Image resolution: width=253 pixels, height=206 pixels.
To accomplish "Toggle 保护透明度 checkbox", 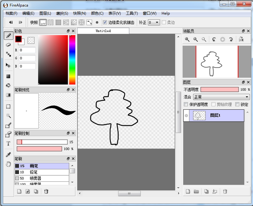I will (x=186, y=104).
